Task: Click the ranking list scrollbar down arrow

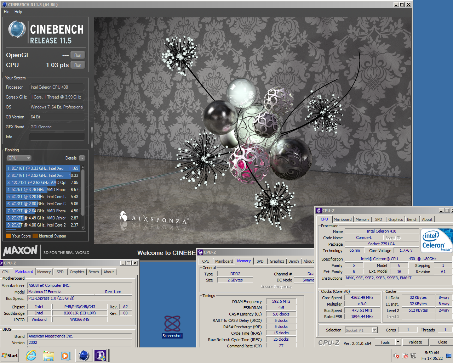Action: click(83, 228)
